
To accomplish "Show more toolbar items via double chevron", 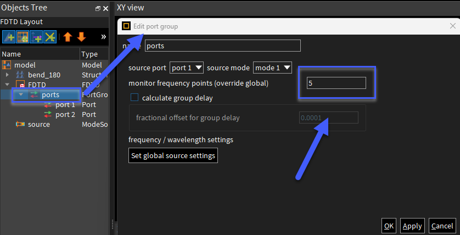I will pyautogui.click(x=103, y=37).
